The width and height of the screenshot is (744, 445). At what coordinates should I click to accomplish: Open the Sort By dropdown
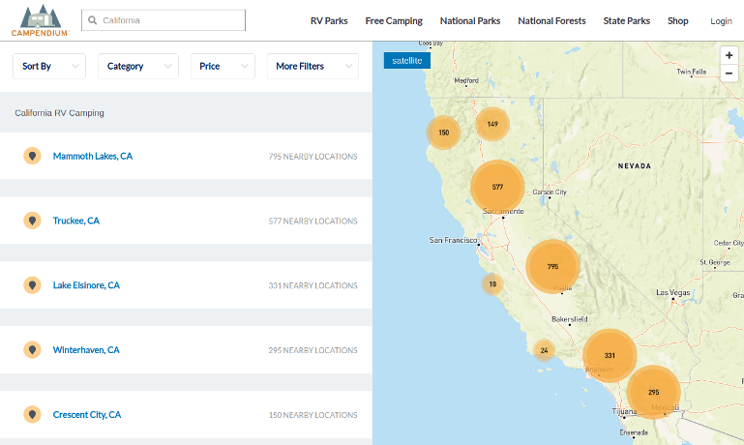49,66
